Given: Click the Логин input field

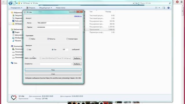Looking at the screenshot, I should 58,23.
